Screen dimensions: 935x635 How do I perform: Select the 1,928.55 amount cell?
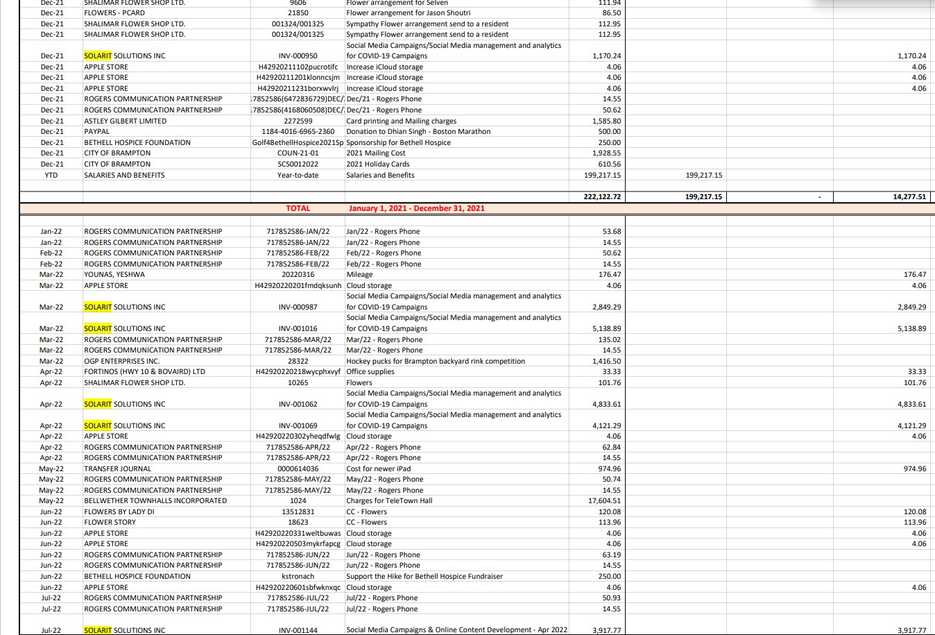point(607,153)
